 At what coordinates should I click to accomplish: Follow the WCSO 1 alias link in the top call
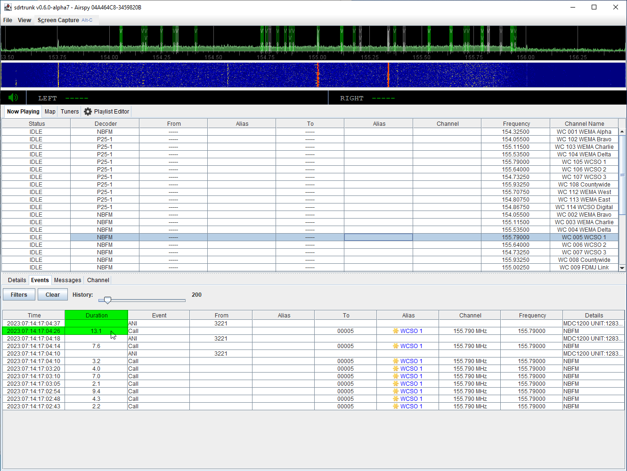(410, 331)
